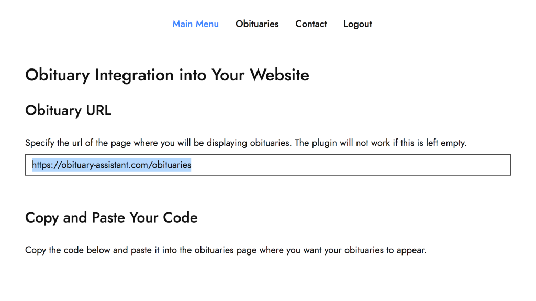
Task: Click the highlighted obituary-assistant.com URL text
Action: [x=111, y=165]
